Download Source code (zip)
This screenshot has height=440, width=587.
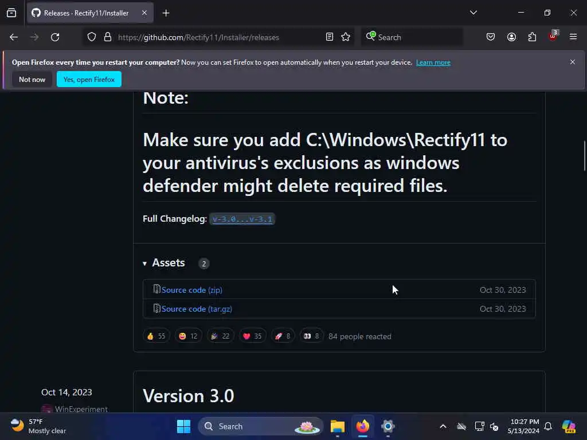191,290
